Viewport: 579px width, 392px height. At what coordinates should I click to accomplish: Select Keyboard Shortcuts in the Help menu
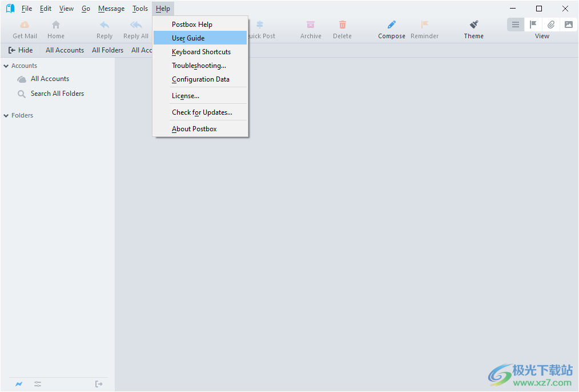coord(200,52)
